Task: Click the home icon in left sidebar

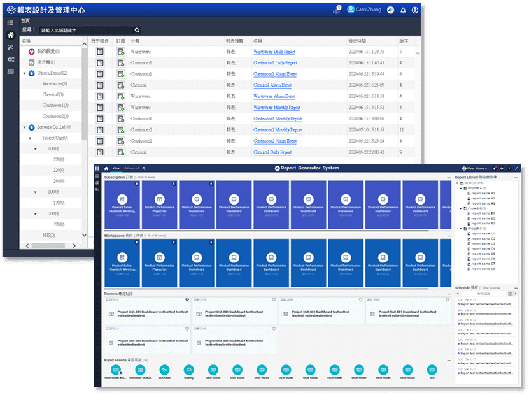Action: [x=10, y=35]
